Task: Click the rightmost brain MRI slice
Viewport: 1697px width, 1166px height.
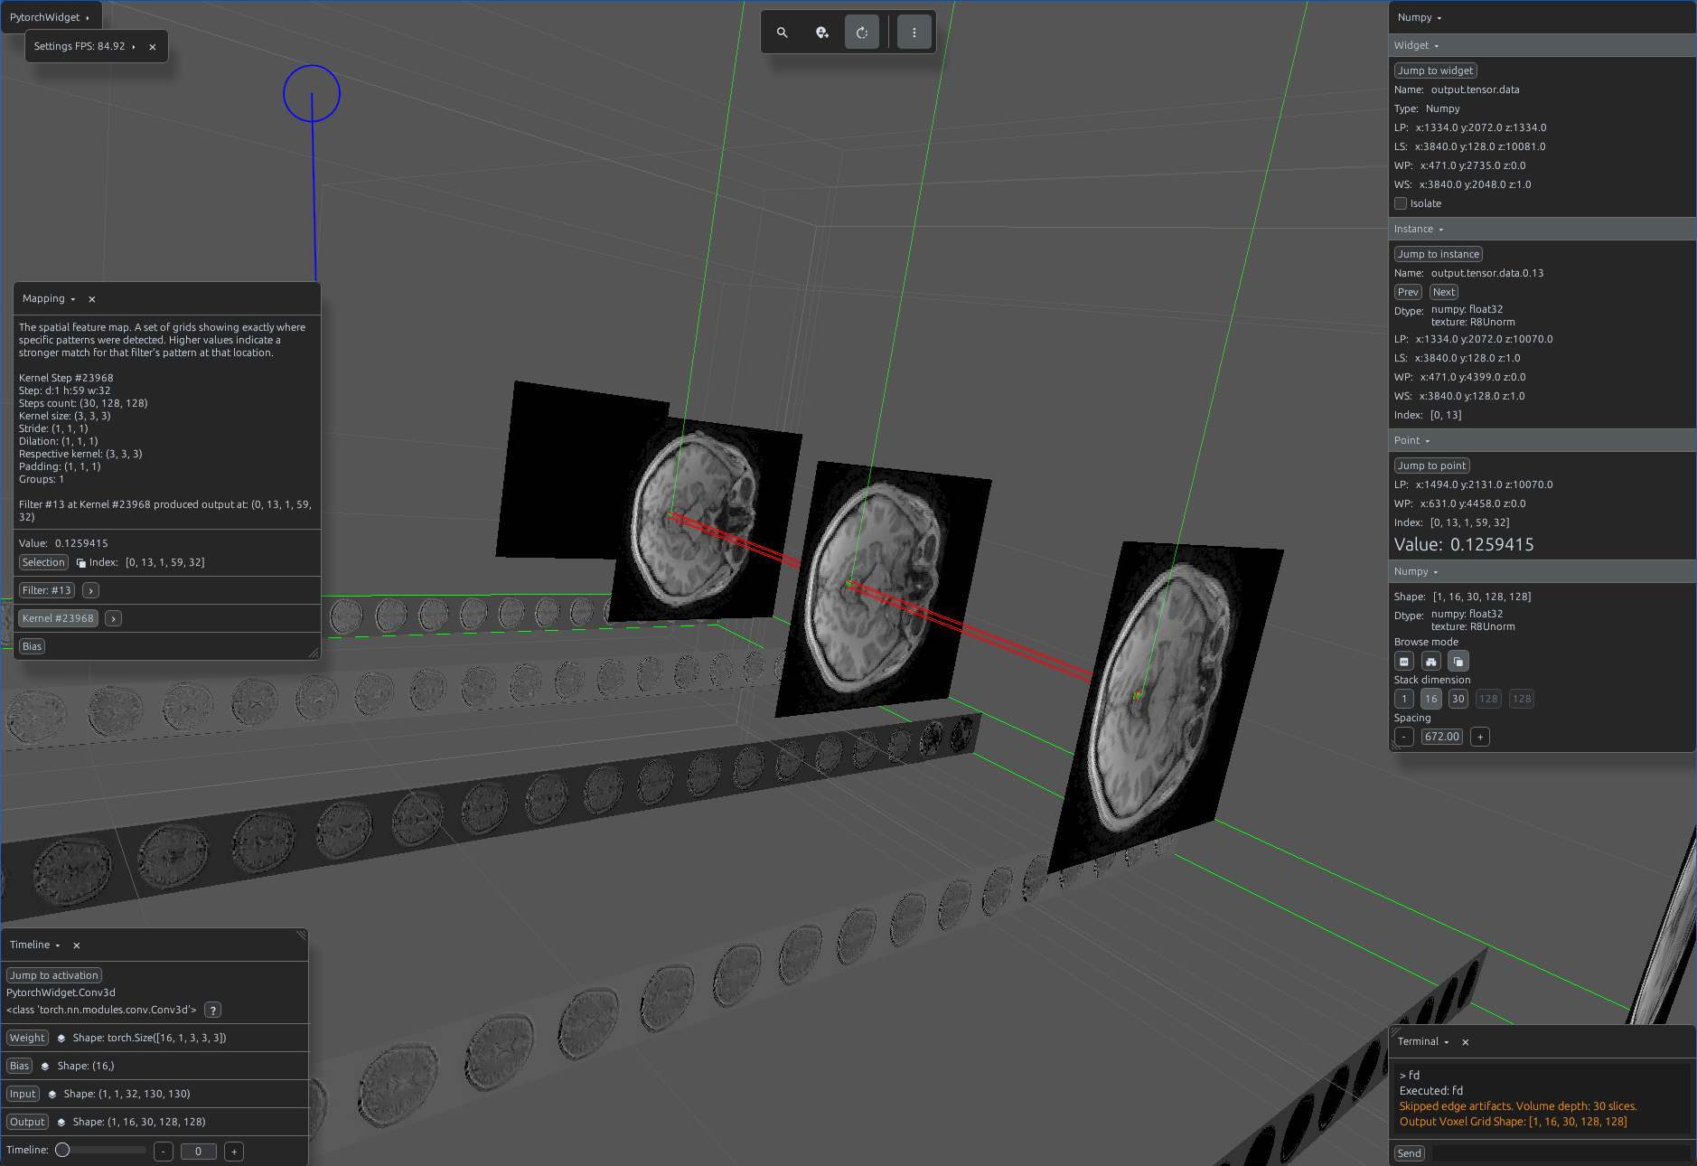Action: coord(1166,707)
